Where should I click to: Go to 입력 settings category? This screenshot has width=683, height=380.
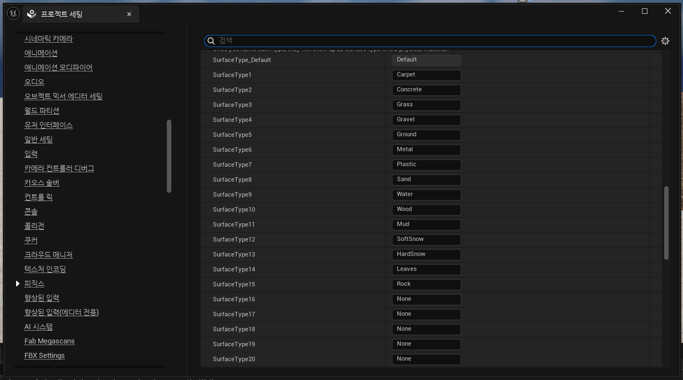(31, 154)
